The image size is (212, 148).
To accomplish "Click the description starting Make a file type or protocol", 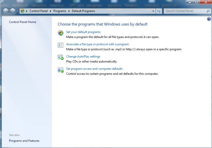I will click(124, 49).
